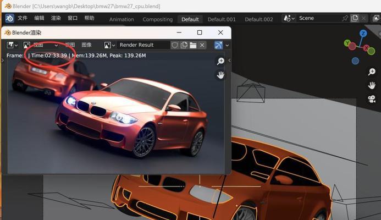This screenshot has width=381, height=220.
Task: Click the open image folder icon
Action: pyautogui.click(x=193, y=45)
